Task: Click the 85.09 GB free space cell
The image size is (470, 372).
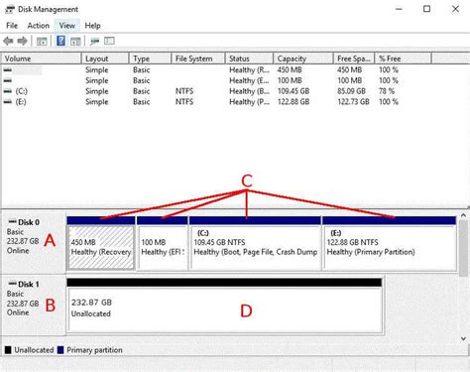Action: (x=351, y=91)
